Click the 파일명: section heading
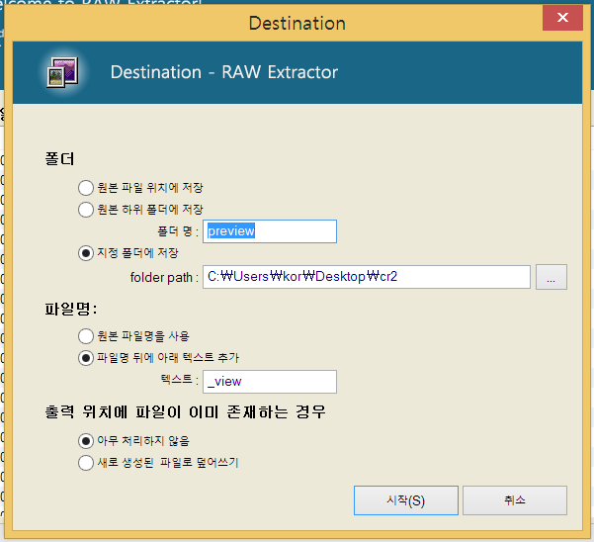Image resolution: width=594 pixels, height=542 pixels. [x=71, y=309]
